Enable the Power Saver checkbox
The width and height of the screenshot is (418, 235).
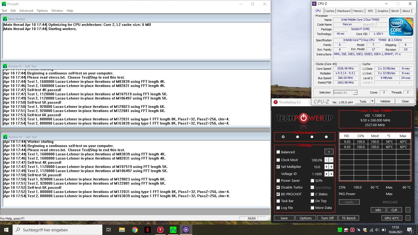point(278,180)
